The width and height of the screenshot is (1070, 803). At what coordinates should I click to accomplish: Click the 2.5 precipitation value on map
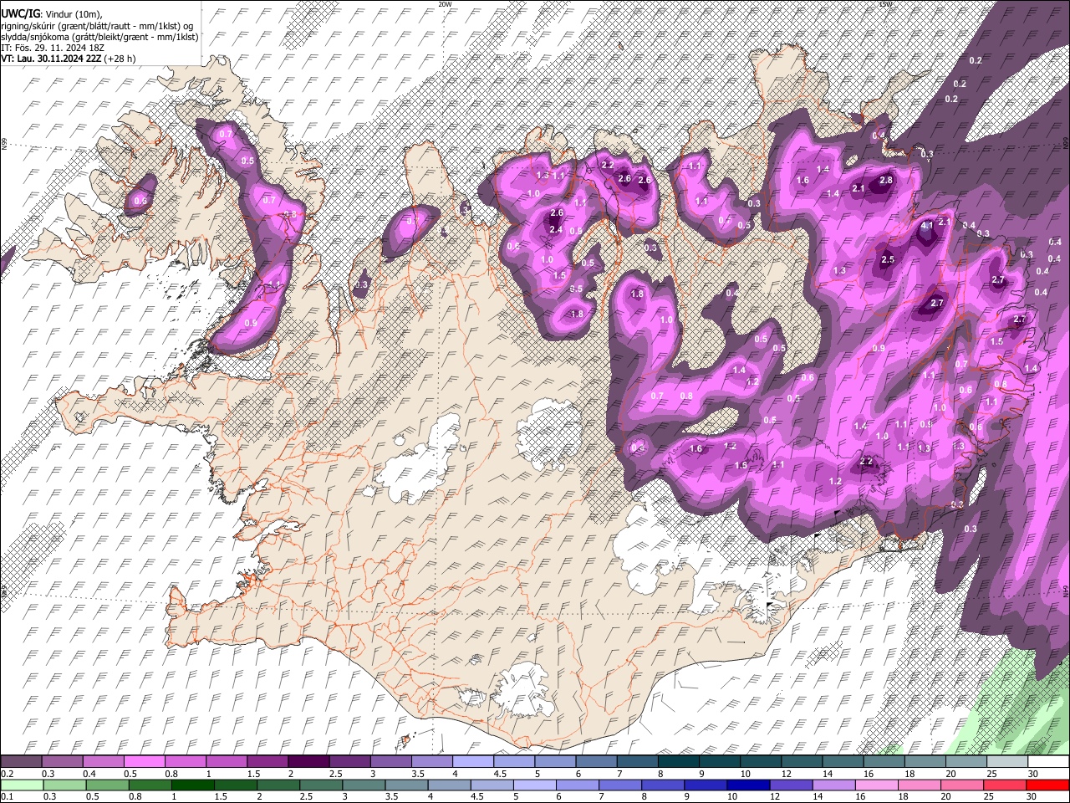click(x=888, y=260)
